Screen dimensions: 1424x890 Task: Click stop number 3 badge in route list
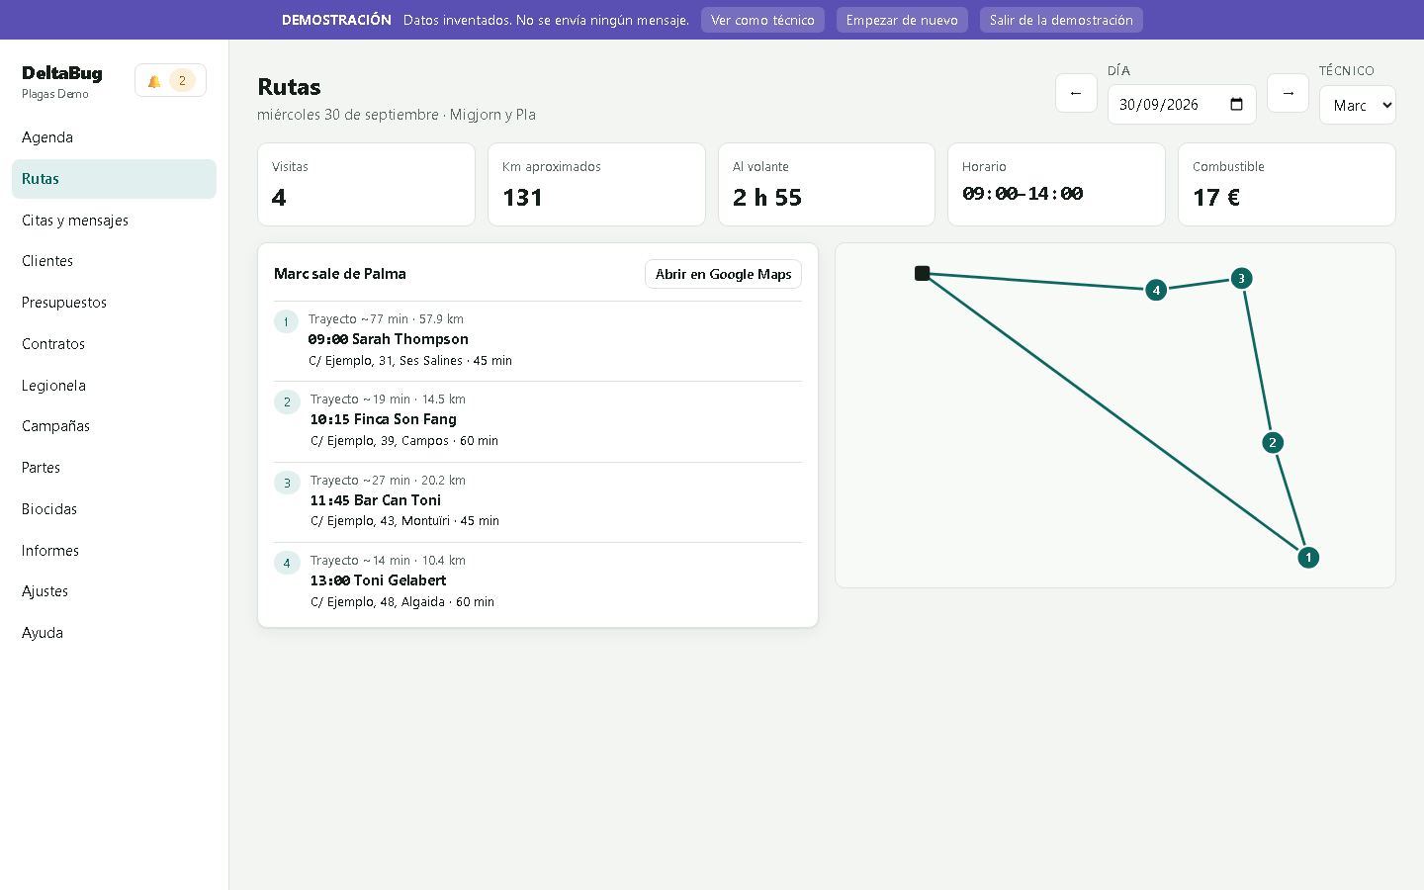[287, 484]
